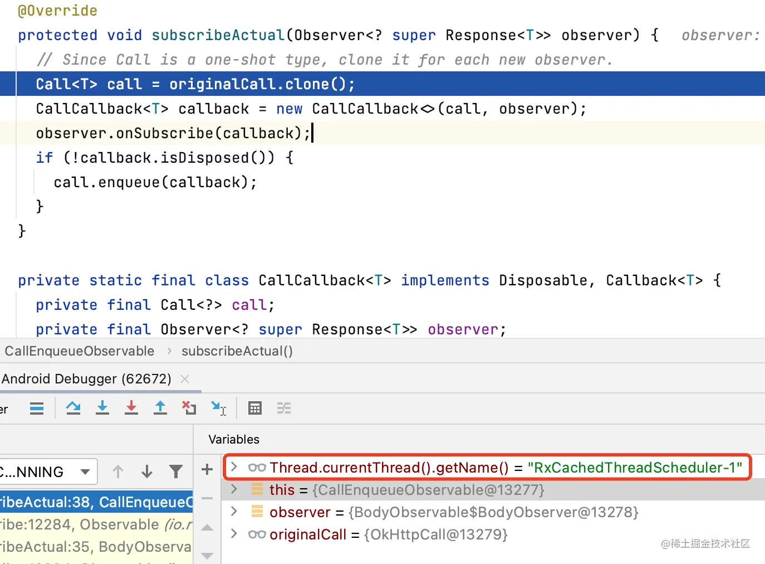Viewport: 765px width, 564px height.
Task: Add a new watch with plus icon
Action: [x=207, y=469]
